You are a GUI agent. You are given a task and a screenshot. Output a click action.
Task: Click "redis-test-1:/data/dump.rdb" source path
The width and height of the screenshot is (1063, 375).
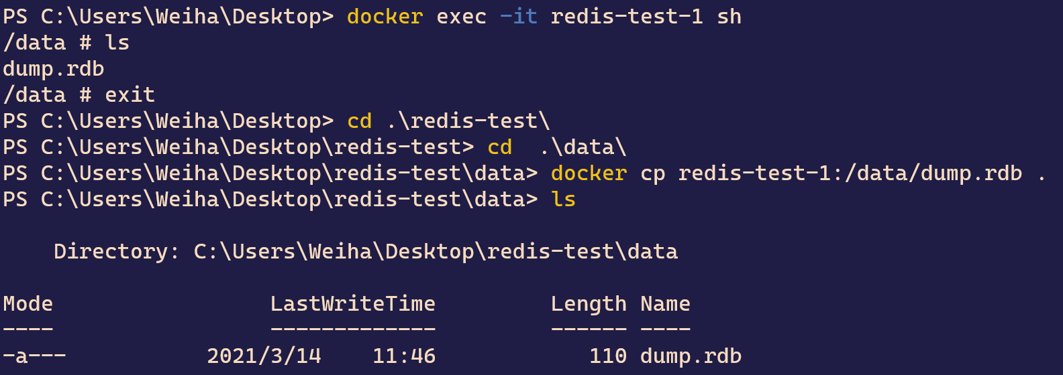850,173
